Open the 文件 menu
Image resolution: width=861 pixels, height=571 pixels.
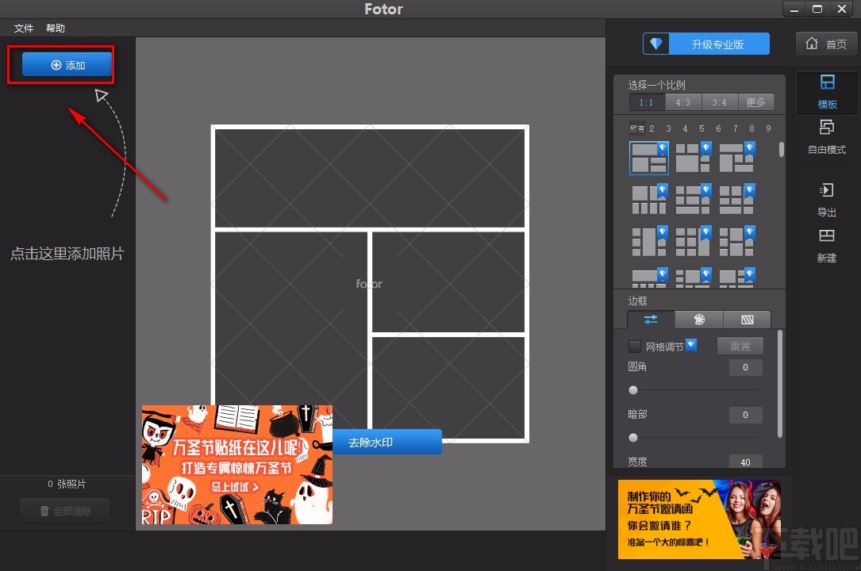(24, 28)
